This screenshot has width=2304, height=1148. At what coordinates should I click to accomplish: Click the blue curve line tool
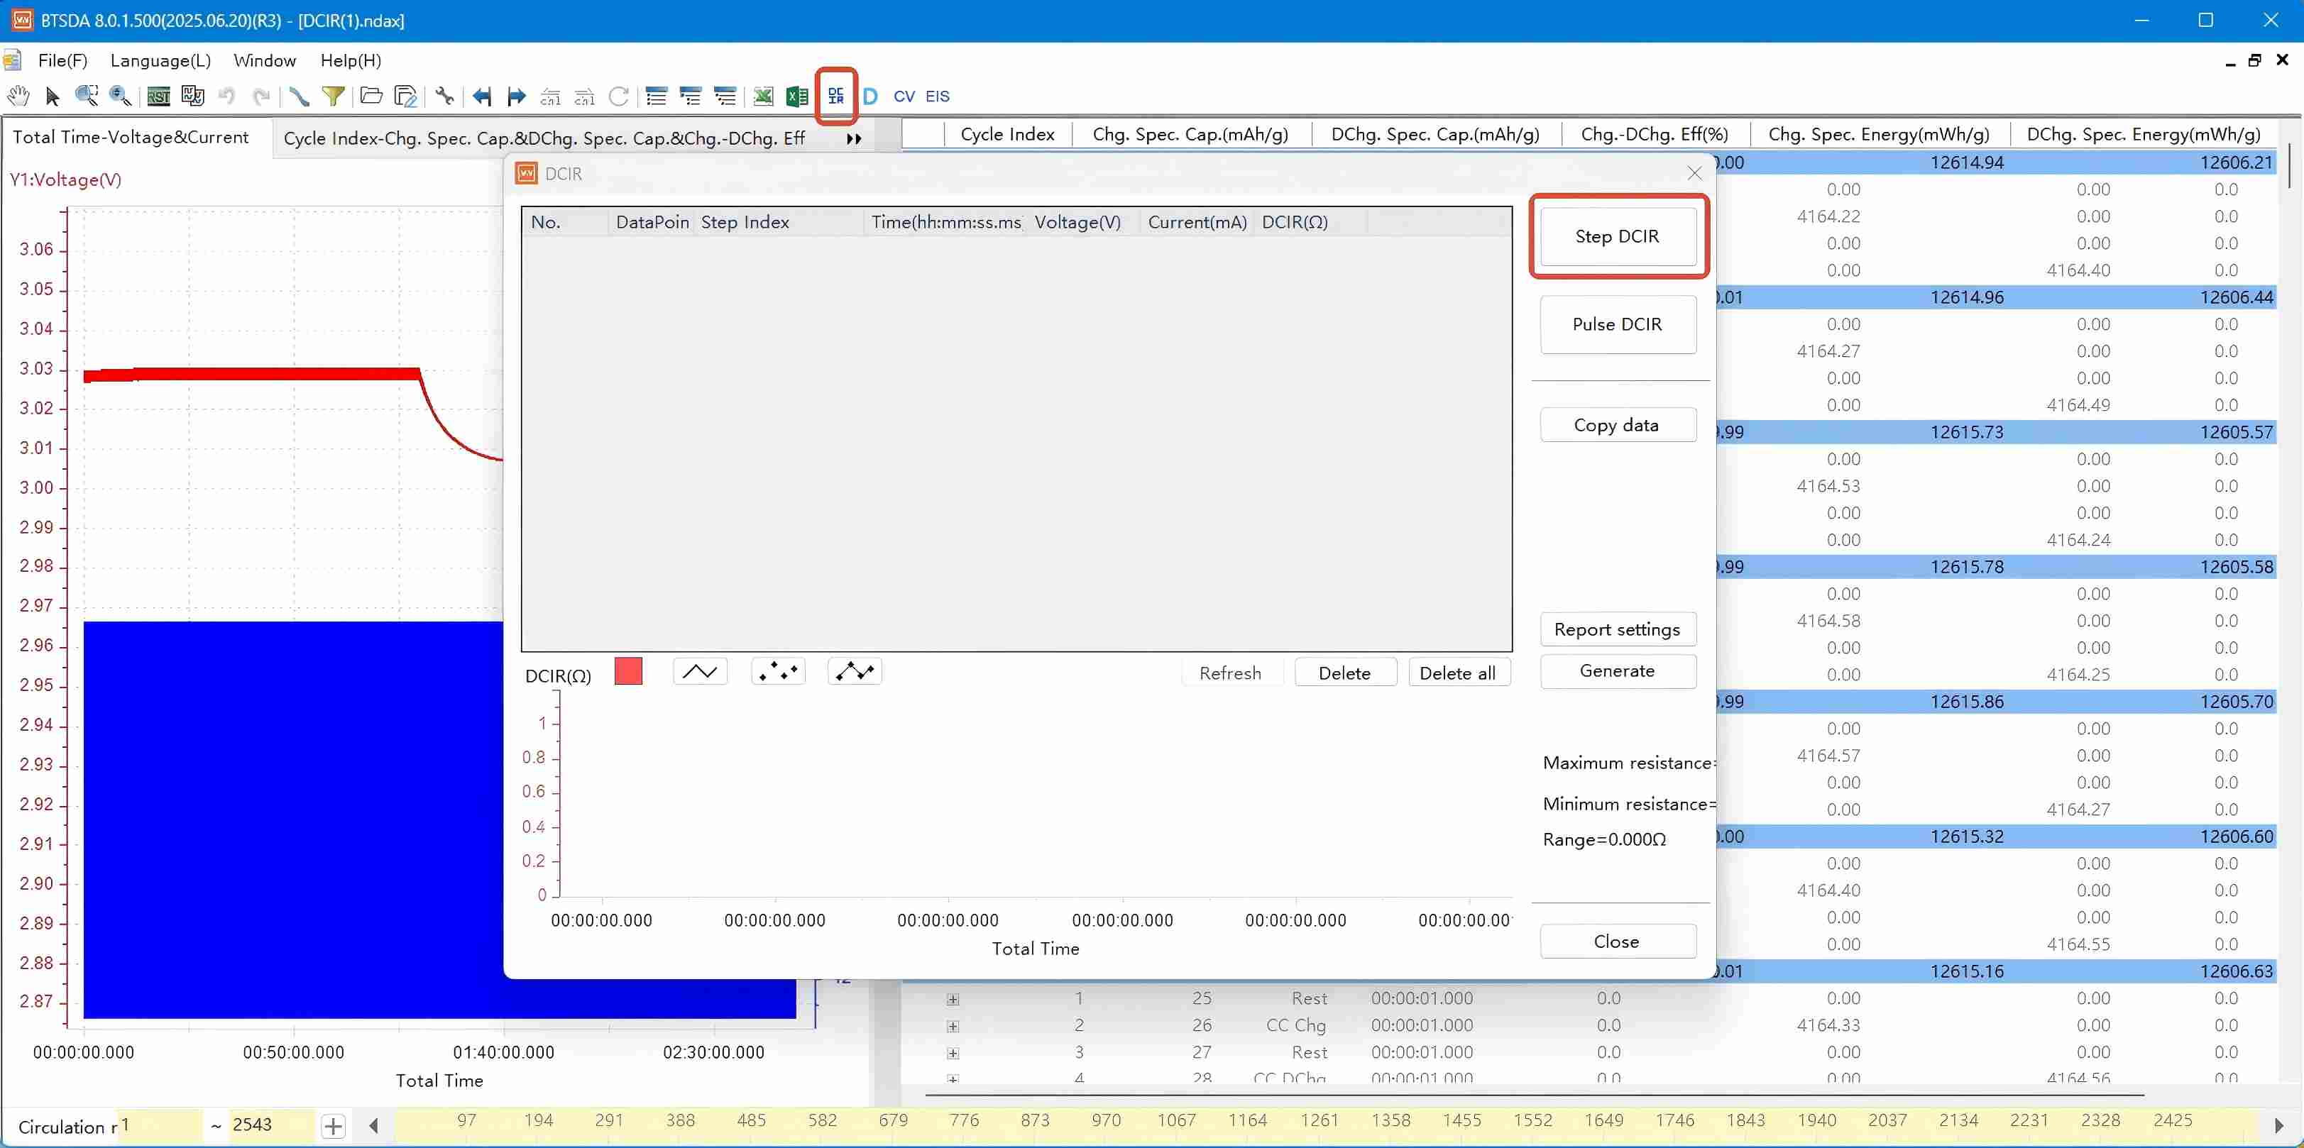pyautogui.click(x=299, y=96)
